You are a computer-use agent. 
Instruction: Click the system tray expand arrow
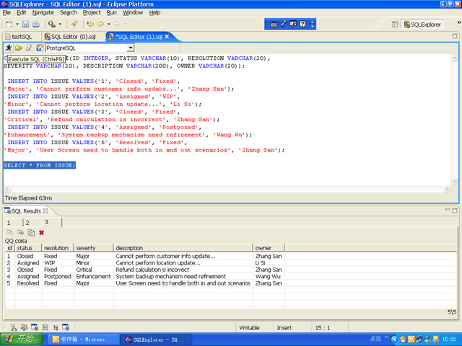click(395, 340)
